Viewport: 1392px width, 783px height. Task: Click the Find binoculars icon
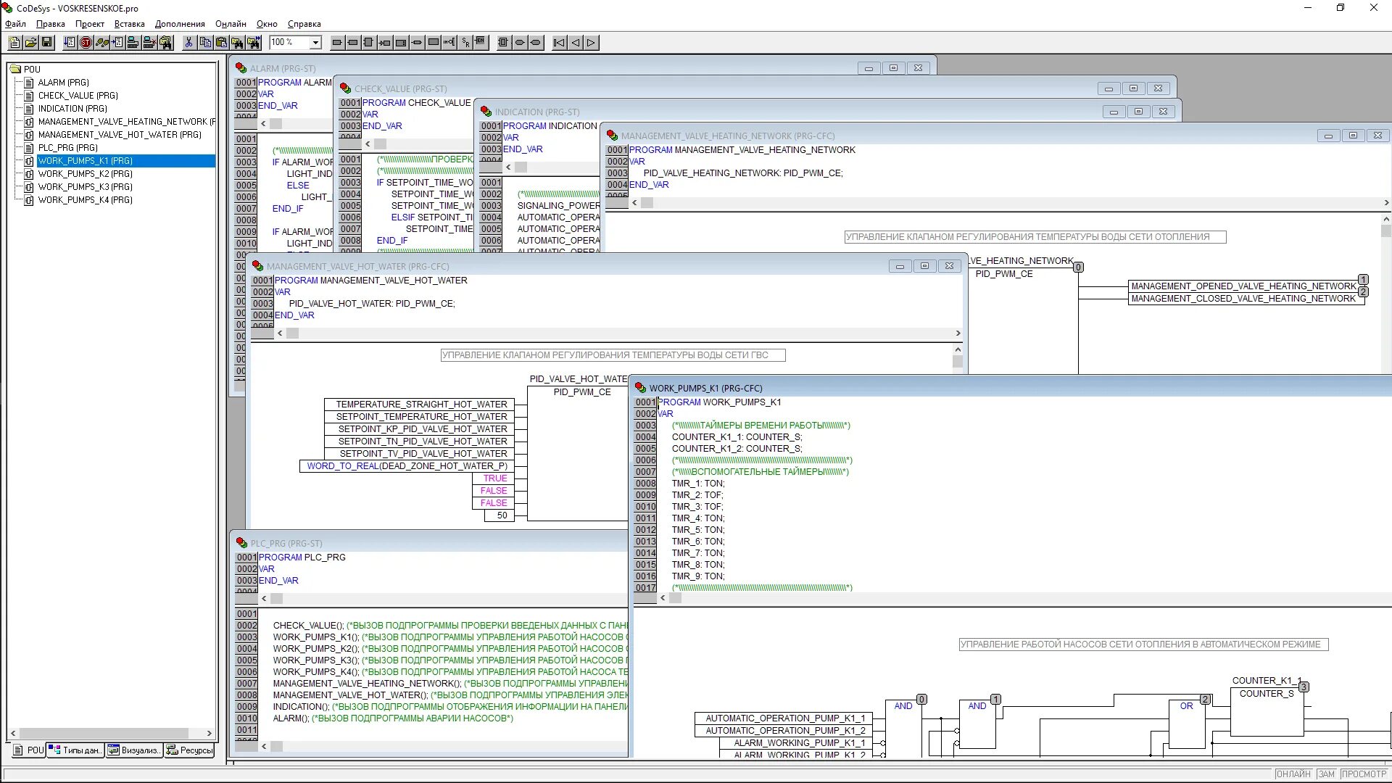point(237,43)
